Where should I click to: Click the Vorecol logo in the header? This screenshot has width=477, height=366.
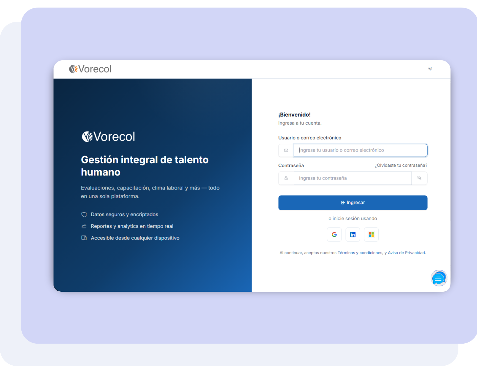[90, 69]
